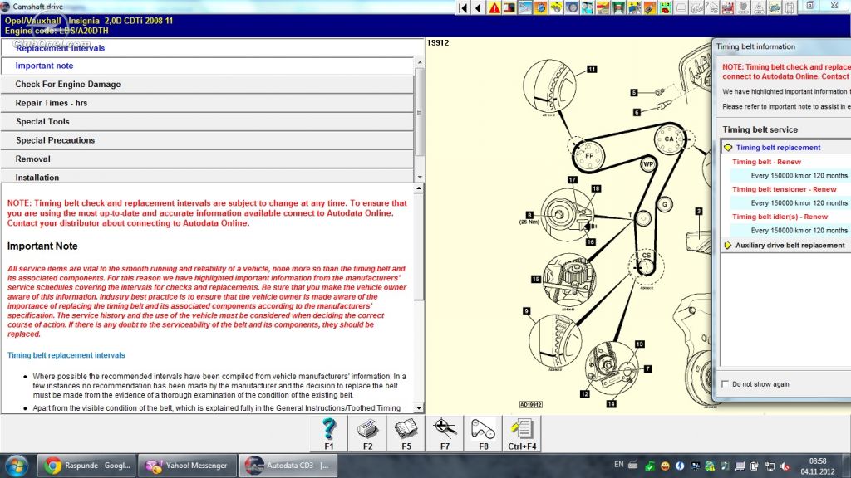Viewport: 851px width, 478px height.
Task: Click the callout number 13 label
Action: coord(640,344)
